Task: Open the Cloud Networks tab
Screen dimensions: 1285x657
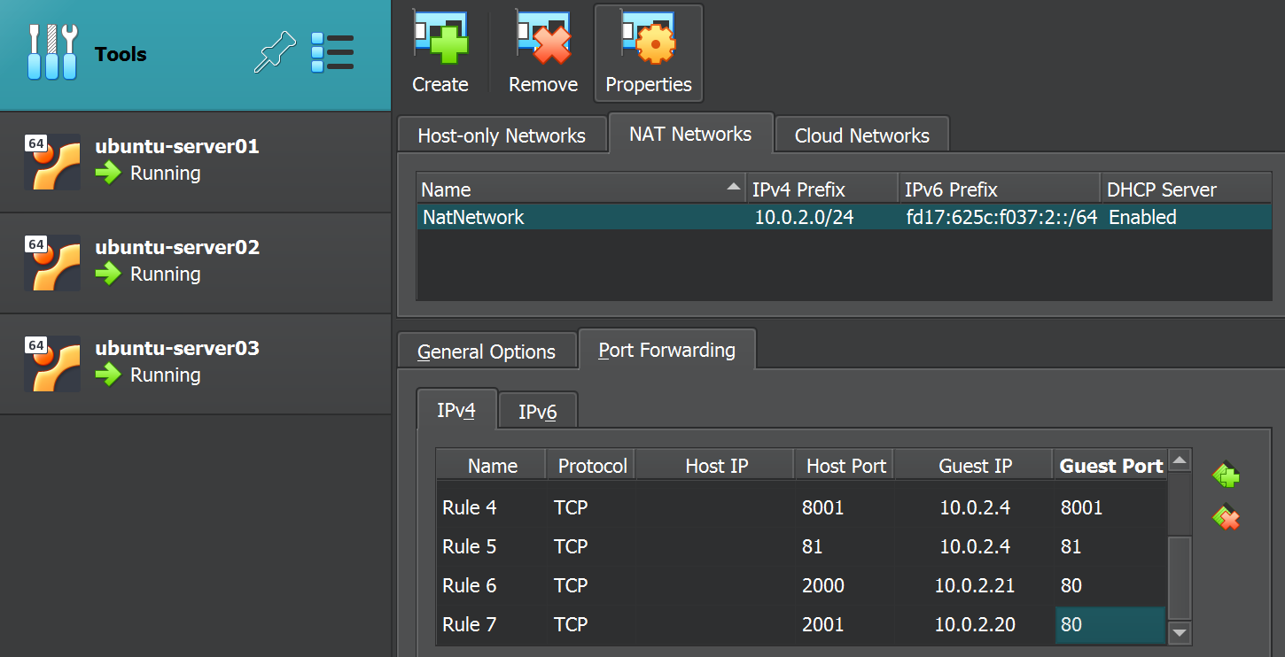Action: click(861, 135)
